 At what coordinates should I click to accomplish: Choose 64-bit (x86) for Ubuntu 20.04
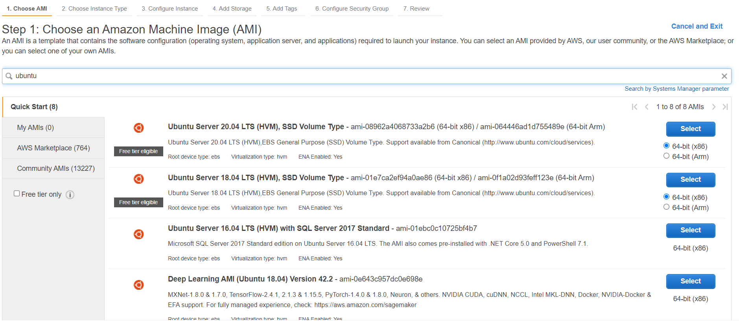pos(666,146)
